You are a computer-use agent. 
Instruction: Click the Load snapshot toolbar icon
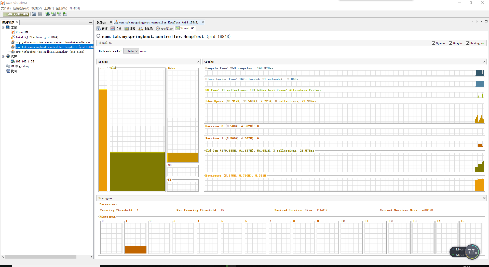pyautogui.click(x=34, y=14)
